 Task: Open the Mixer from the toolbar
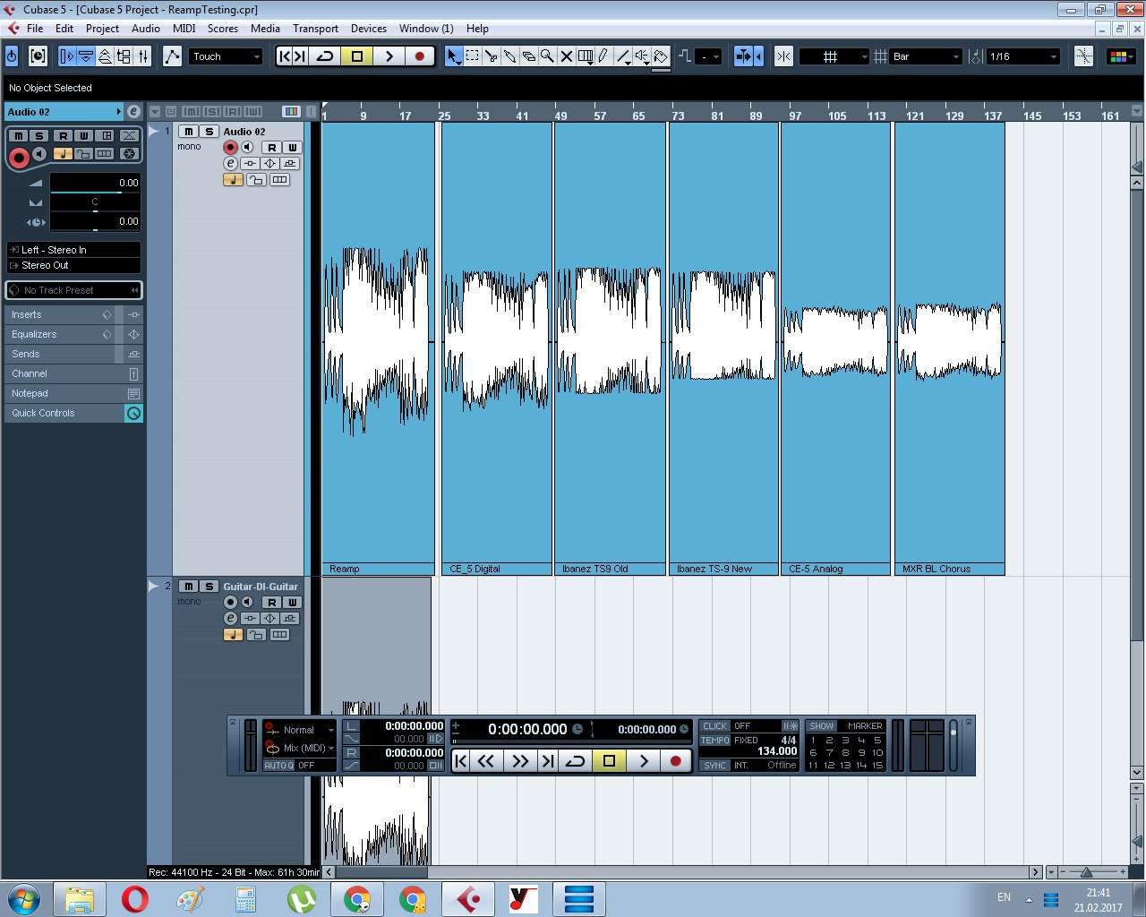tap(143, 56)
